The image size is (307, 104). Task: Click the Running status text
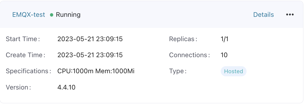pyautogui.click(x=68, y=15)
